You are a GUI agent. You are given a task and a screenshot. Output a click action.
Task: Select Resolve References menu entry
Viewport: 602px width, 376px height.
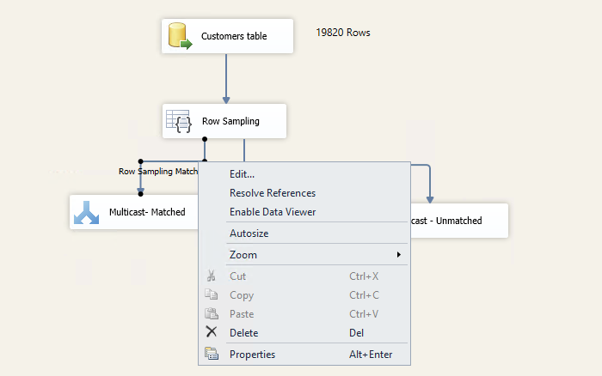click(x=272, y=193)
